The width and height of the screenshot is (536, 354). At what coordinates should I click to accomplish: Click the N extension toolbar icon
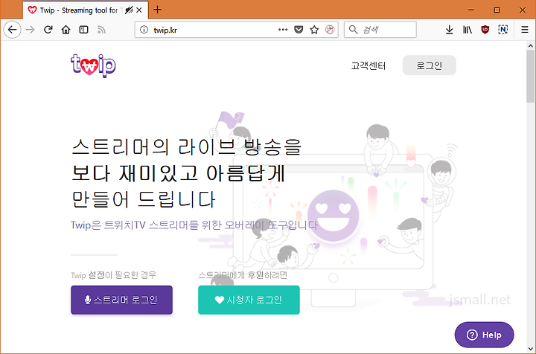click(502, 30)
